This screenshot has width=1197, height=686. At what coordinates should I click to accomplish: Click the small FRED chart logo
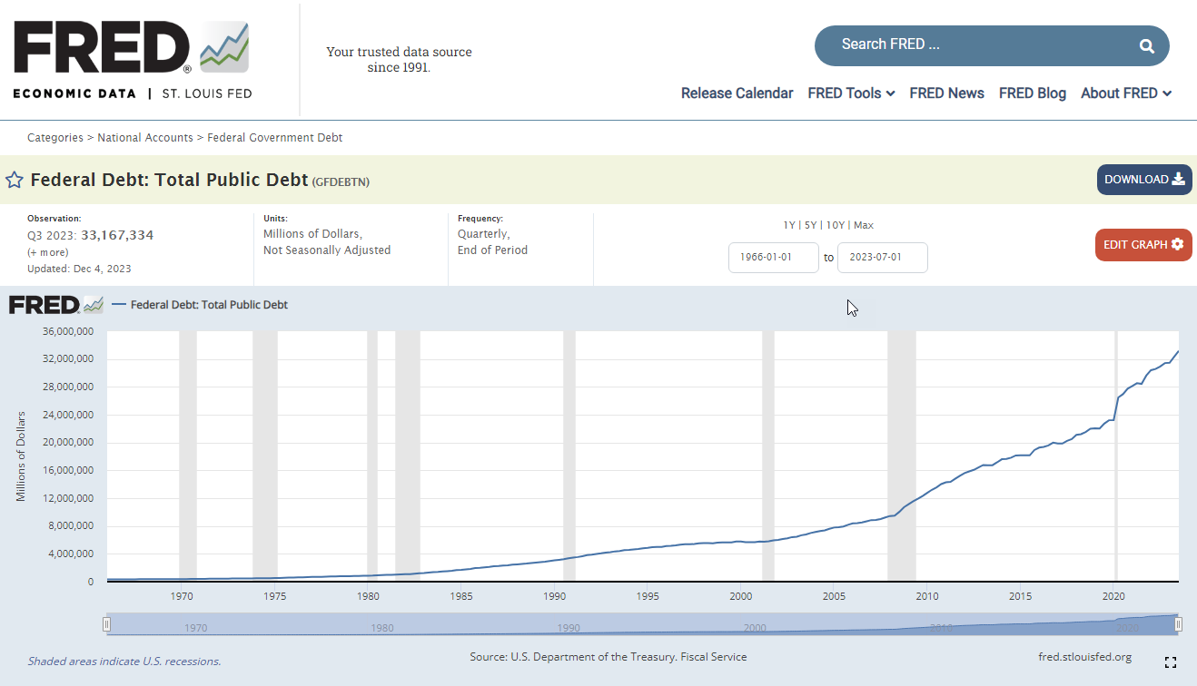click(x=56, y=305)
